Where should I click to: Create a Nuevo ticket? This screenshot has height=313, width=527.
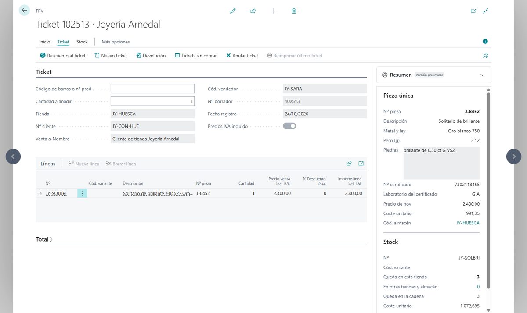coord(111,56)
